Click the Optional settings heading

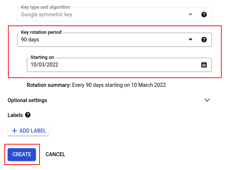click(x=27, y=100)
